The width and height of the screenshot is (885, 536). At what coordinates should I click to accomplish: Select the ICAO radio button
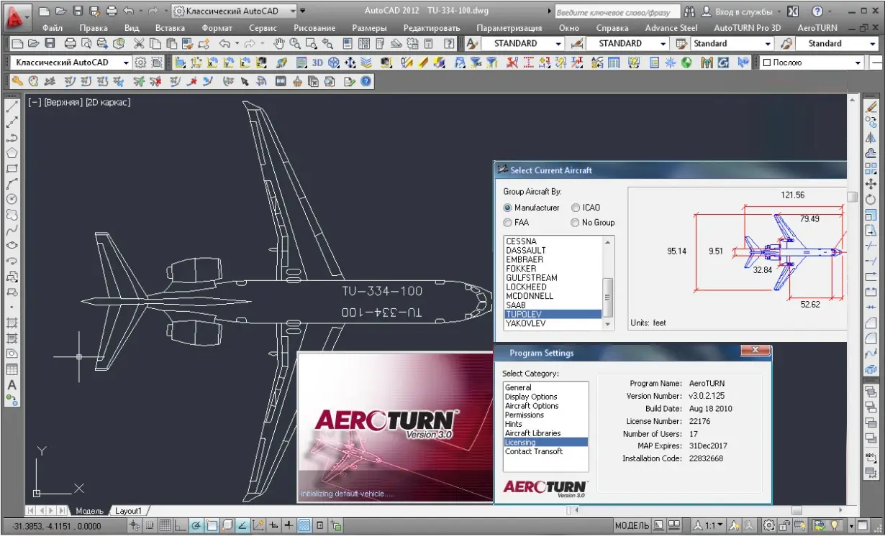pyautogui.click(x=575, y=208)
